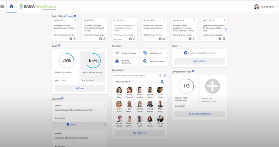The height and width of the screenshot is (147, 279).
Task: Open the 65% Launch partner program goal
Action: point(93,61)
